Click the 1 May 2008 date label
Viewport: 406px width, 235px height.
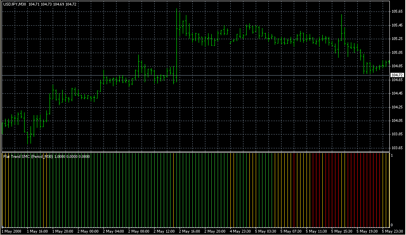(x=11, y=231)
